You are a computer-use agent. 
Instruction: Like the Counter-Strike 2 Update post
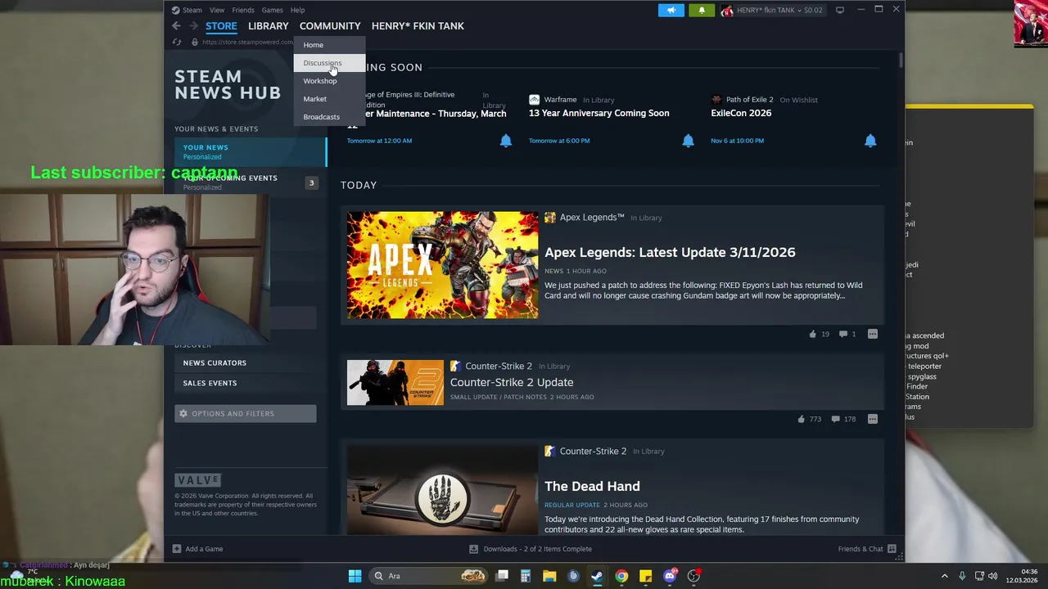coord(801,419)
